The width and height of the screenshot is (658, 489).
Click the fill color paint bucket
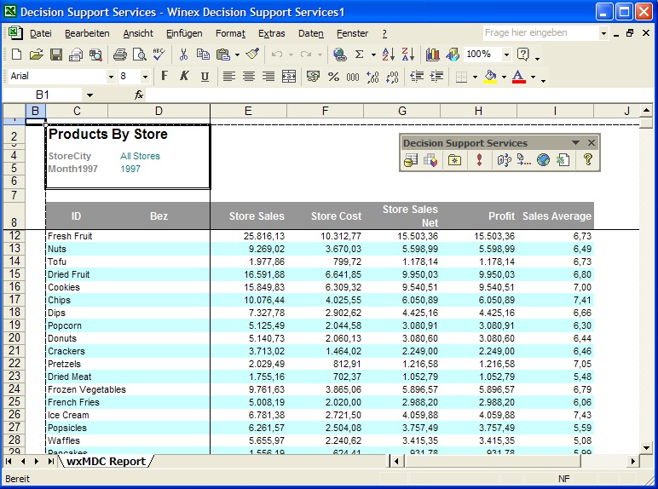coord(489,77)
